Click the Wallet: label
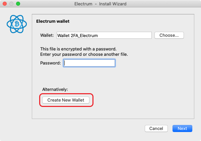Viewport: 201px width, 141px height. click(47, 35)
